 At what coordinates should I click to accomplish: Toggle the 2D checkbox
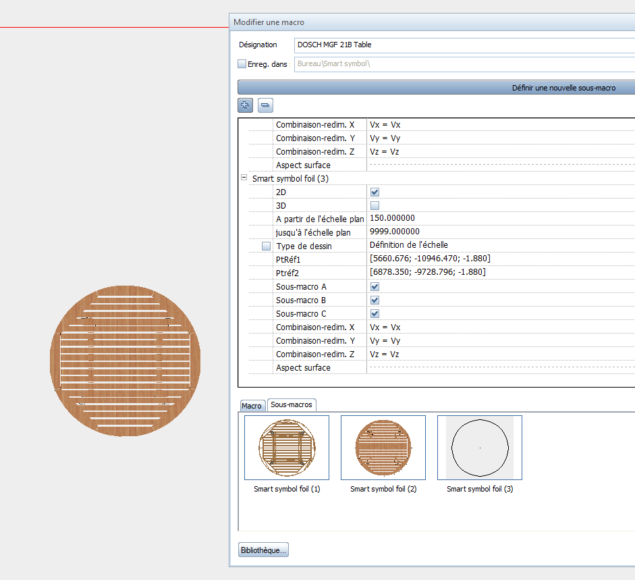tap(375, 192)
